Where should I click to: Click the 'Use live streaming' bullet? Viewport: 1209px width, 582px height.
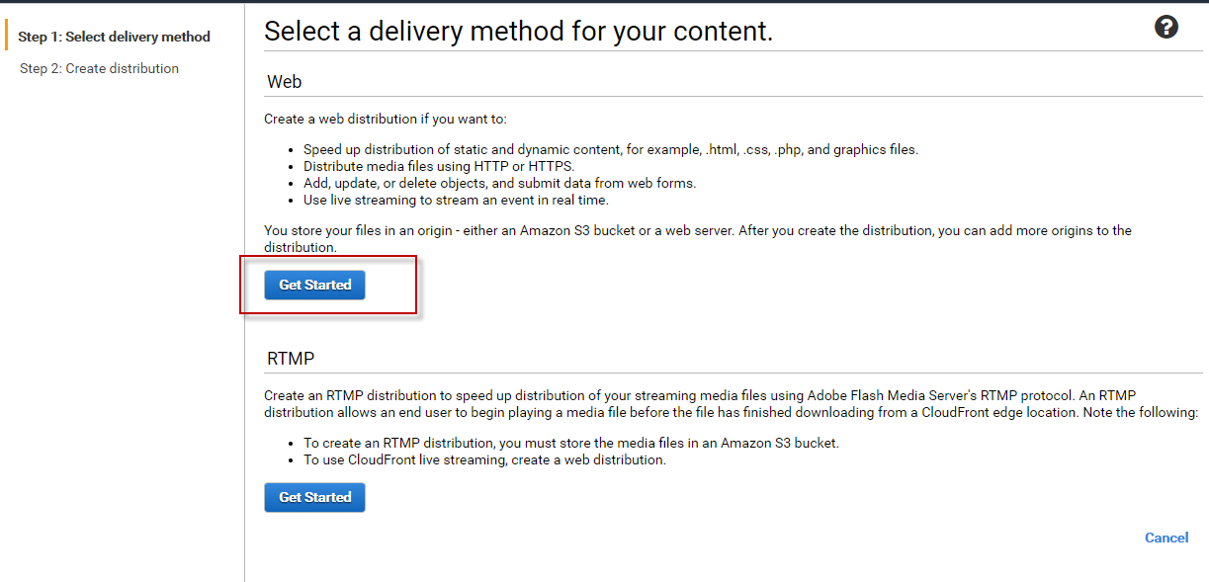click(456, 200)
